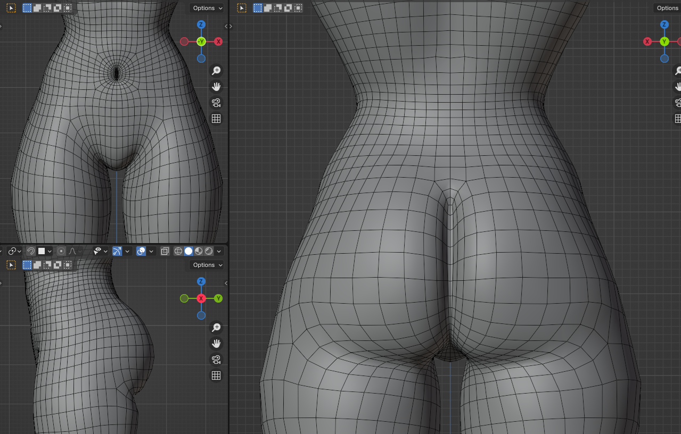Open the overlays settings dropdown arrow
The image size is (681, 434).
152,251
